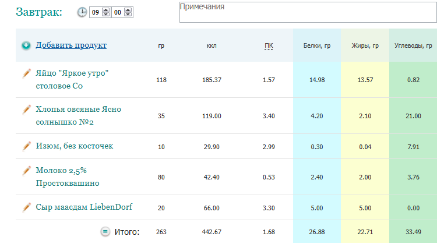
Task: Click the 66.00 calories value for Сыр
Action: point(212,208)
